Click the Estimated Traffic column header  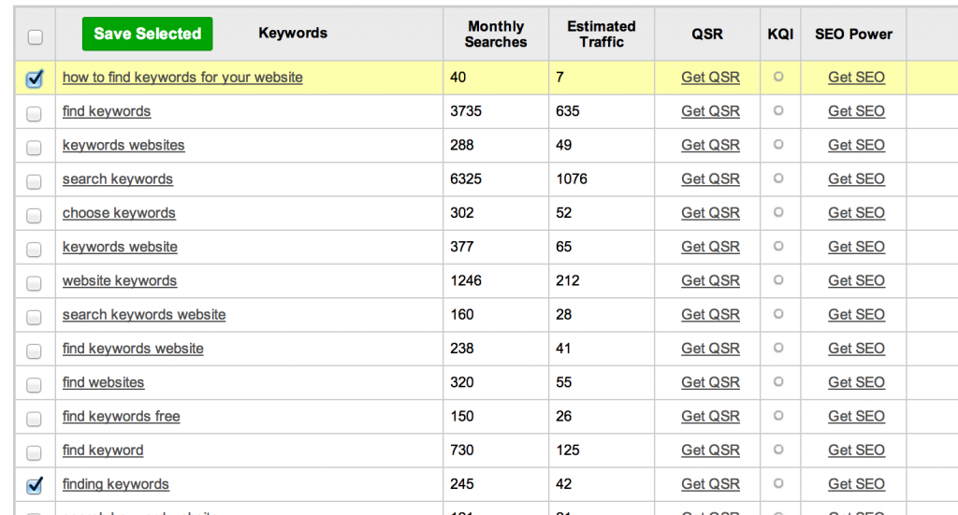coord(602,35)
